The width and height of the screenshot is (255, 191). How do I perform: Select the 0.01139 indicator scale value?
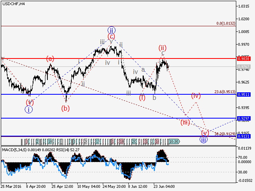(244, 148)
